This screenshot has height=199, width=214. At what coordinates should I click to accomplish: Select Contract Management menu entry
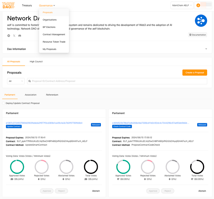click(54, 34)
